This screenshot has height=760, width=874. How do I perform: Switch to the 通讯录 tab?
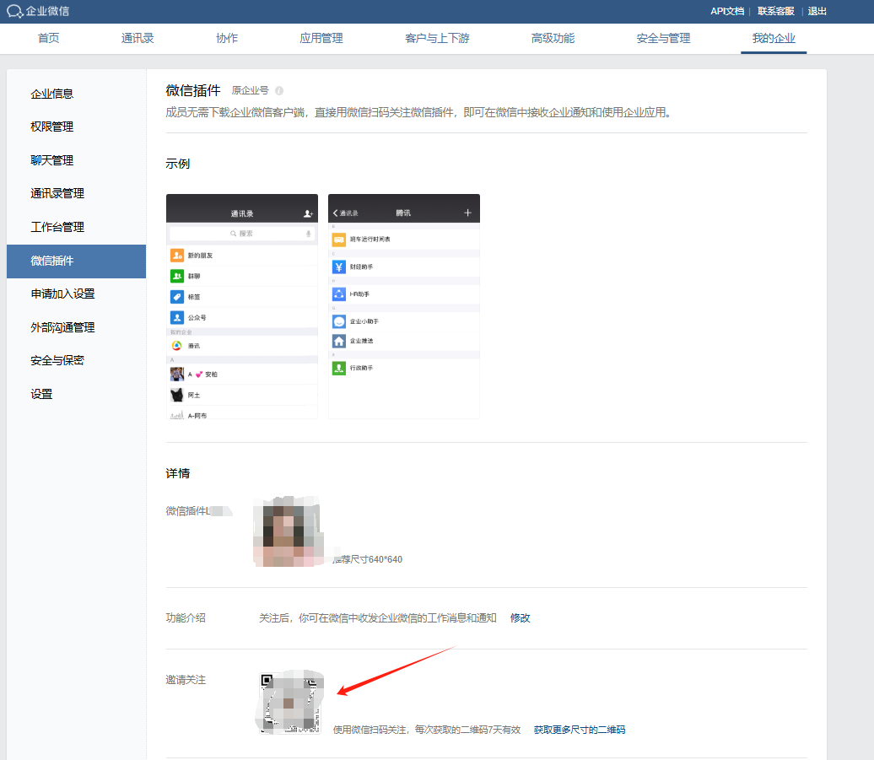click(138, 39)
